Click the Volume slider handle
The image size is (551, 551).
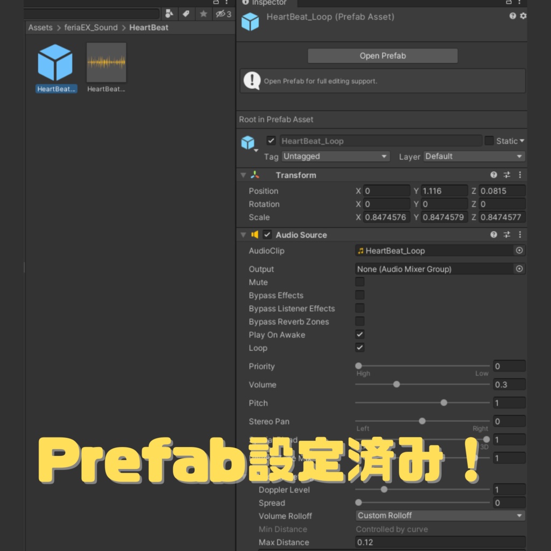[x=397, y=384]
